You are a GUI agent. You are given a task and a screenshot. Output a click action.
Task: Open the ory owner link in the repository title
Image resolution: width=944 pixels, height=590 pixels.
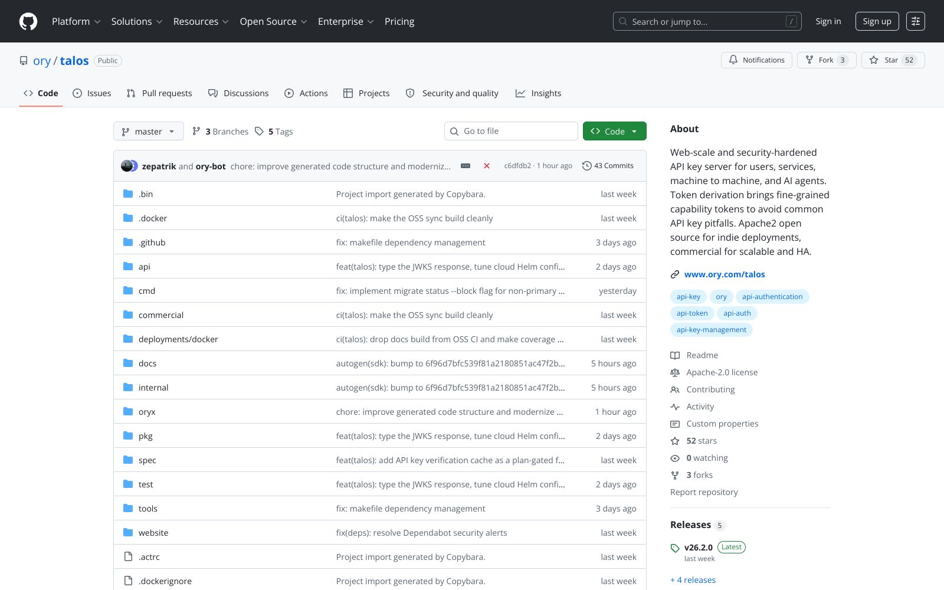42,61
